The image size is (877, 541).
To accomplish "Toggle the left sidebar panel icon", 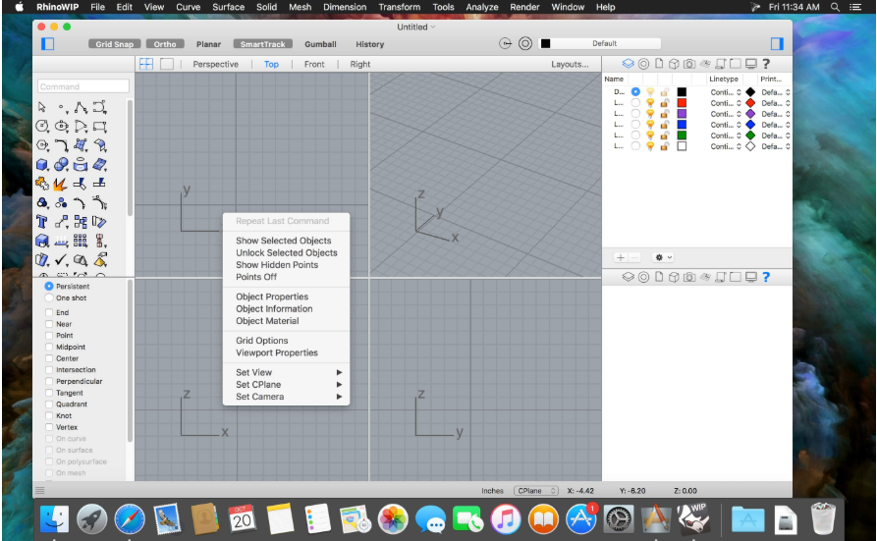I will [x=48, y=43].
